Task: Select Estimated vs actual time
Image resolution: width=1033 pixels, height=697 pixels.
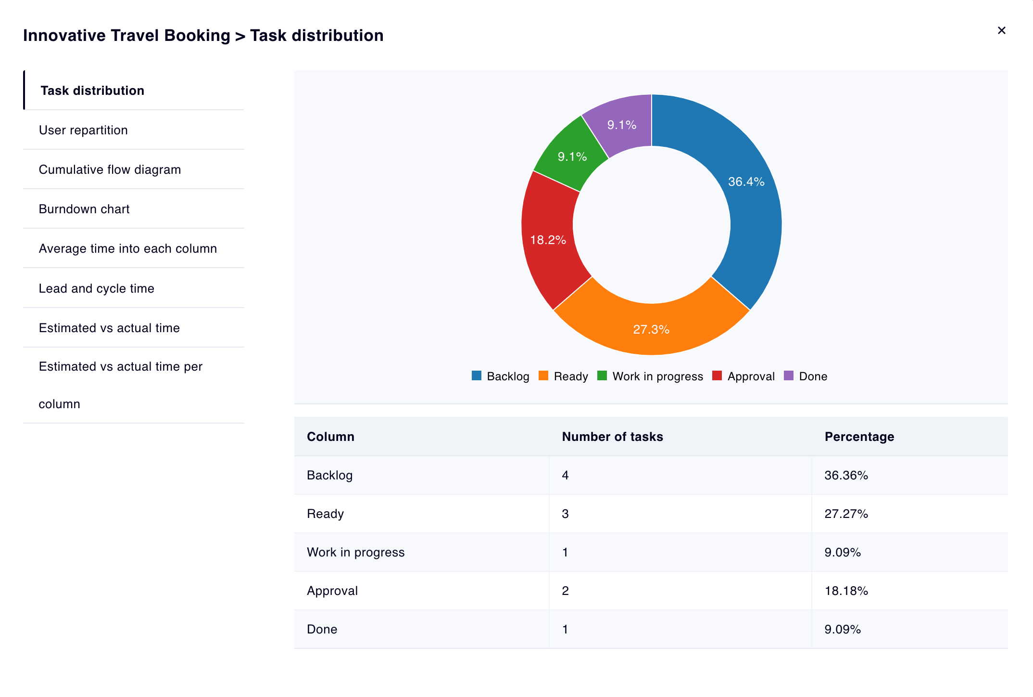Action: point(109,328)
